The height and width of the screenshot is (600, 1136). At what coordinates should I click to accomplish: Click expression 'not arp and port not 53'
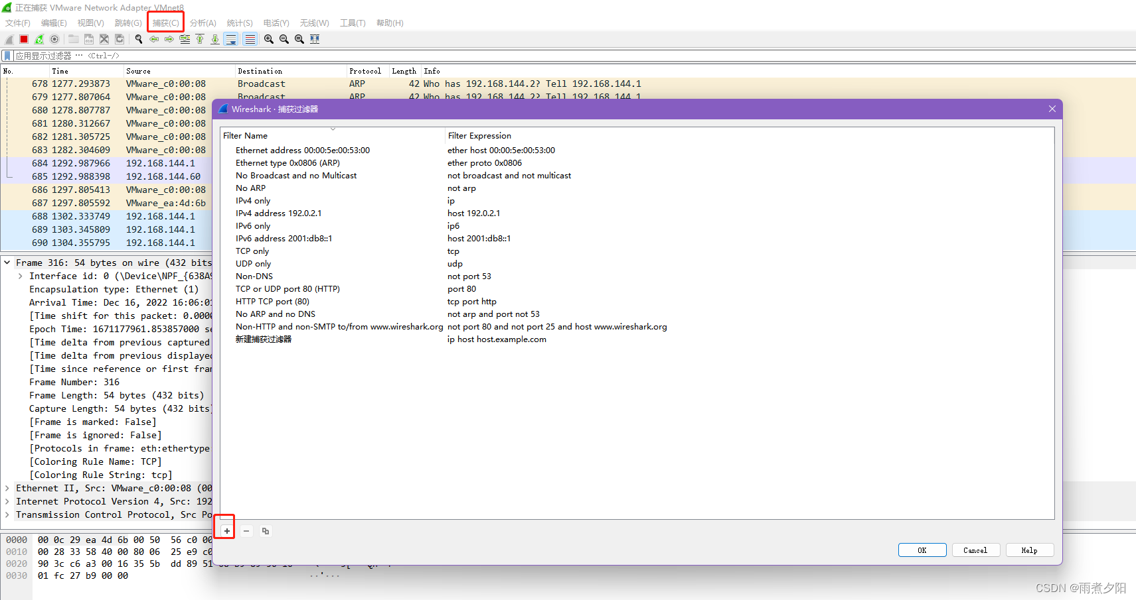point(493,314)
